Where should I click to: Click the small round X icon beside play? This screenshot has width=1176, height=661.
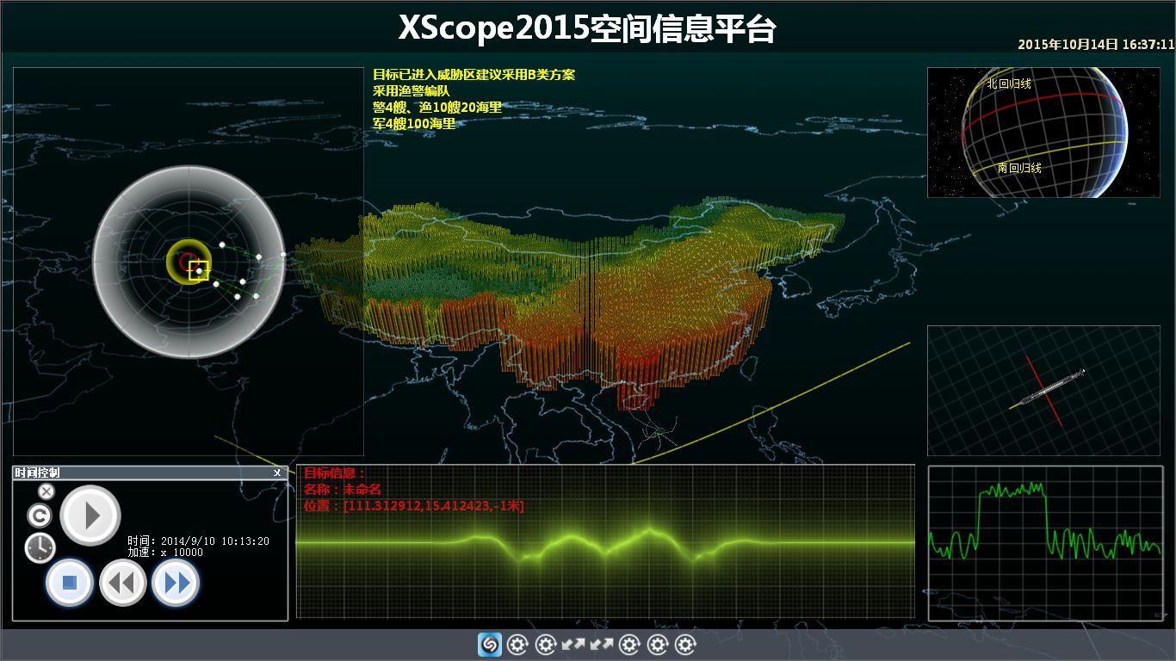tap(46, 491)
